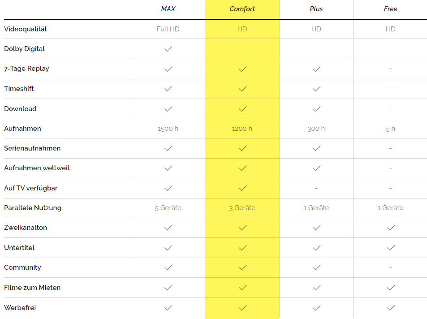
Task: Select the Comfort plan column header
Action: pos(242,9)
